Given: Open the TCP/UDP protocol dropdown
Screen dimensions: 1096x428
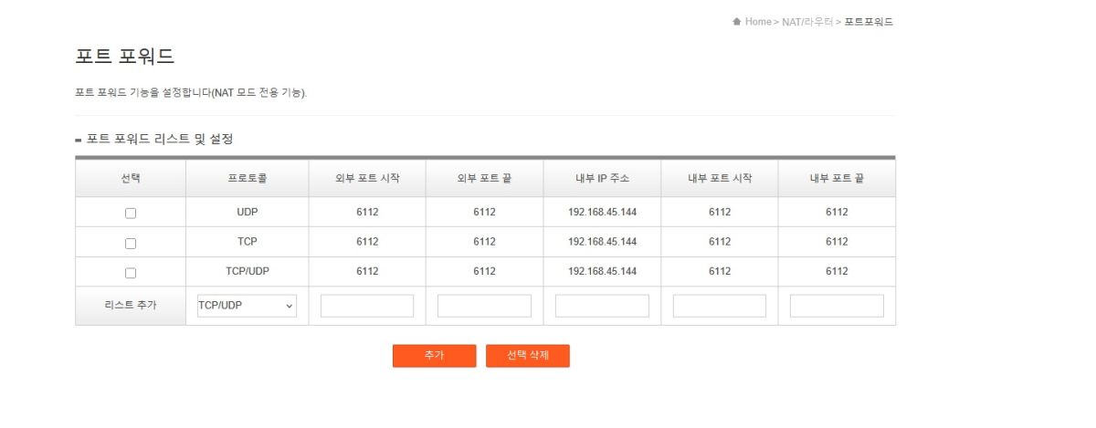Looking at the screenshot, I should pyautogui.click(x=247, y=307).
